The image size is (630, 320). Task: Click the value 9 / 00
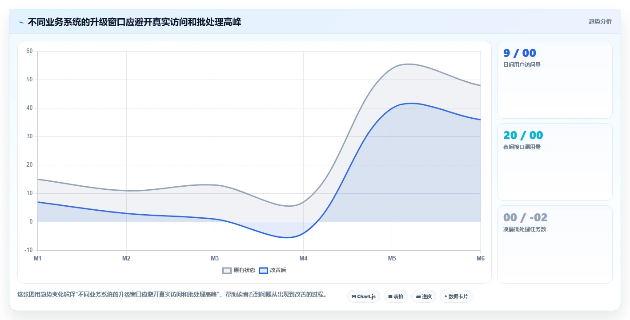click(520, 53)
